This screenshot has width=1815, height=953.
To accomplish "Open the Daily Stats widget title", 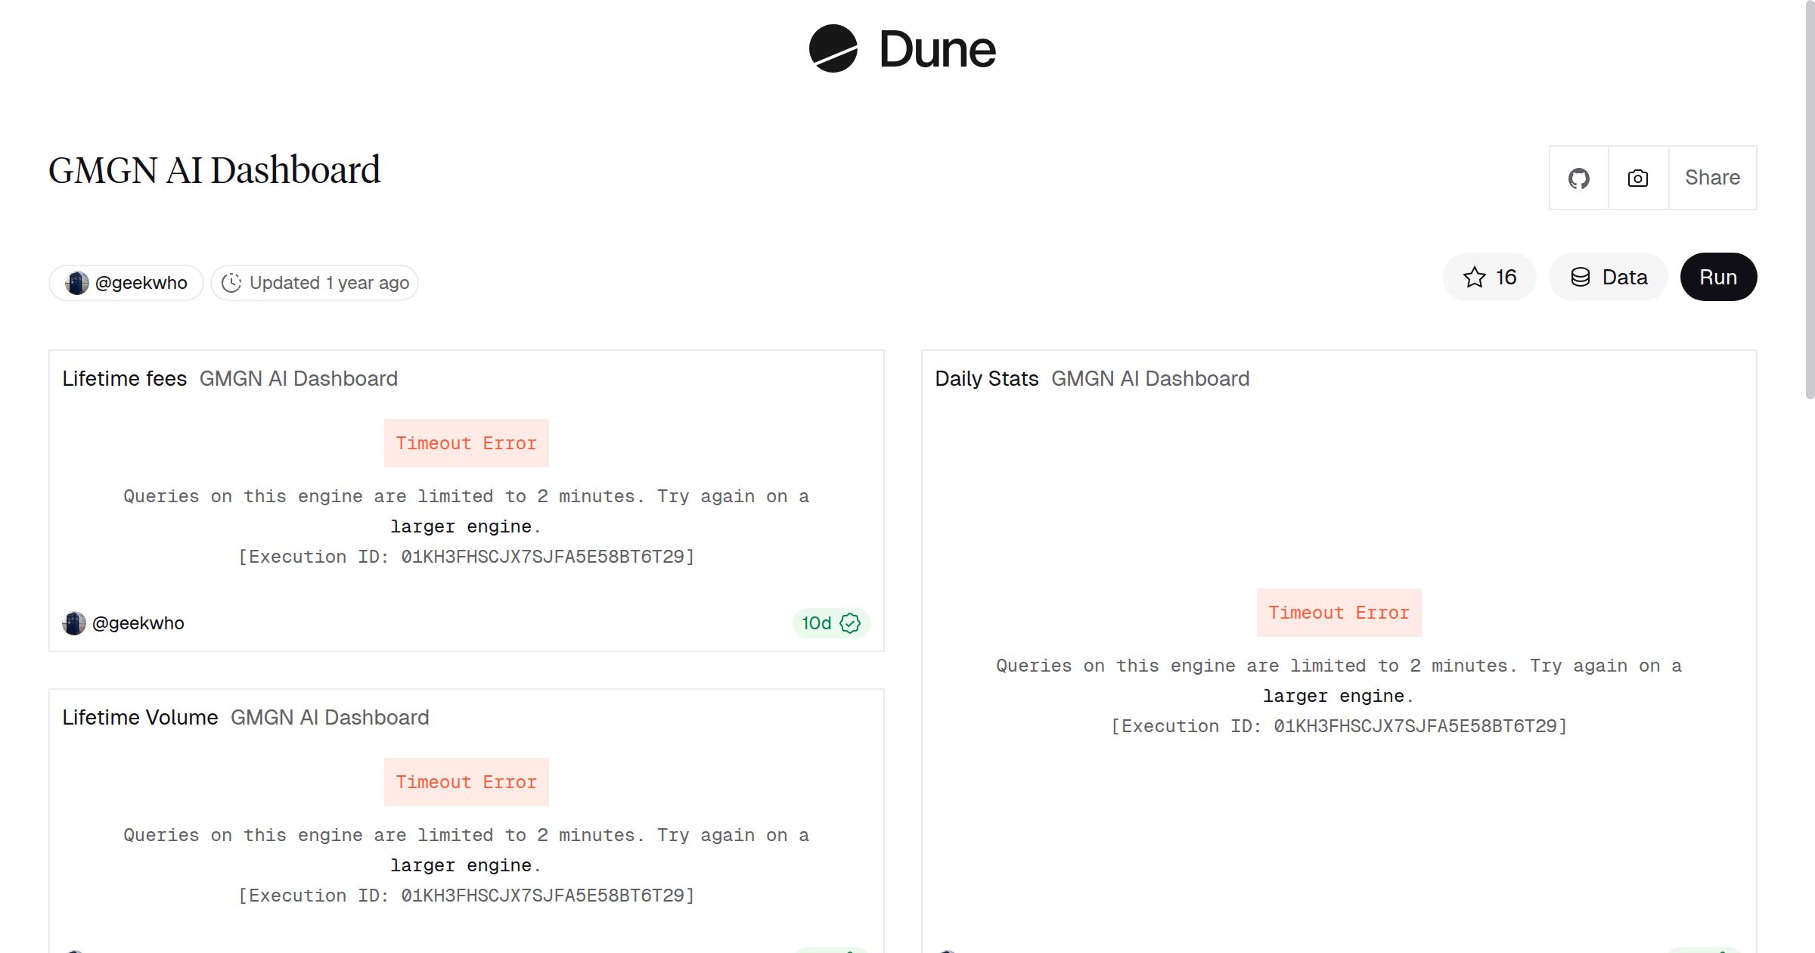I will [x=986, y=378].
